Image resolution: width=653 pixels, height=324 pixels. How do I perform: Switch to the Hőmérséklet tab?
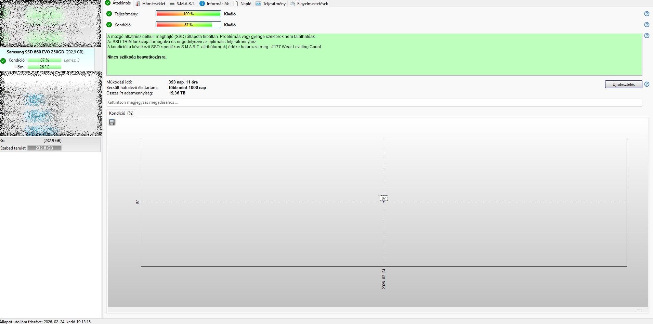150,3
